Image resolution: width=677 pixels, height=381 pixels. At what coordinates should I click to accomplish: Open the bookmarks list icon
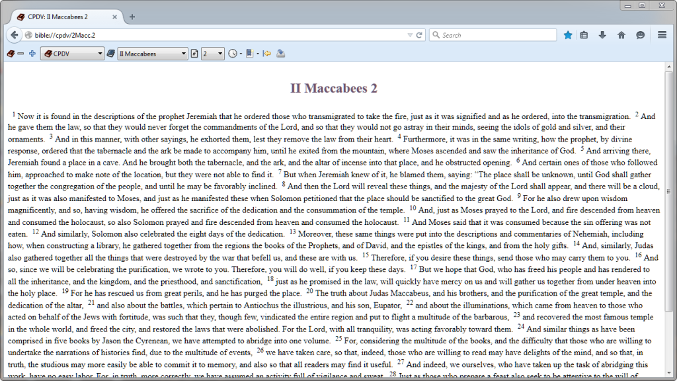click(x=584, y=35)
